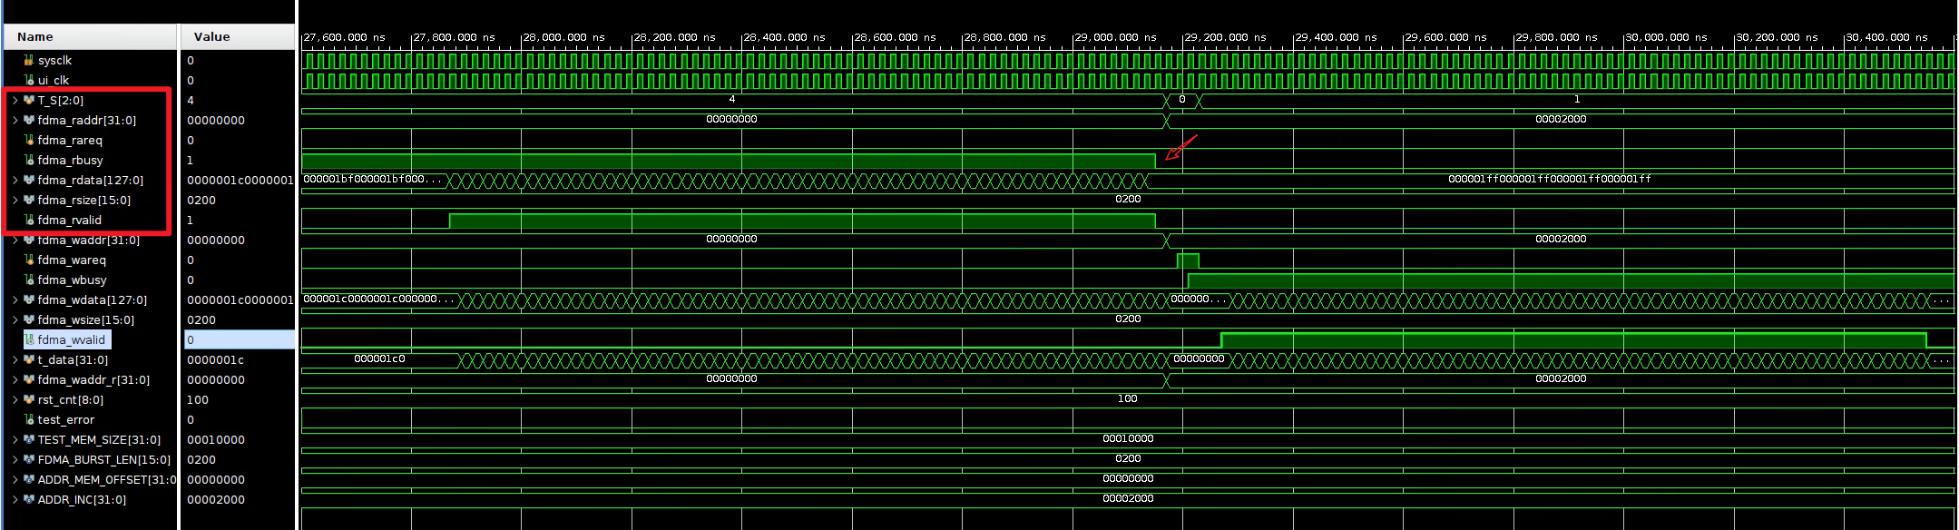
Task: Expand the ADDR_INC[31:0] parameter
Action: pos(15,499)
